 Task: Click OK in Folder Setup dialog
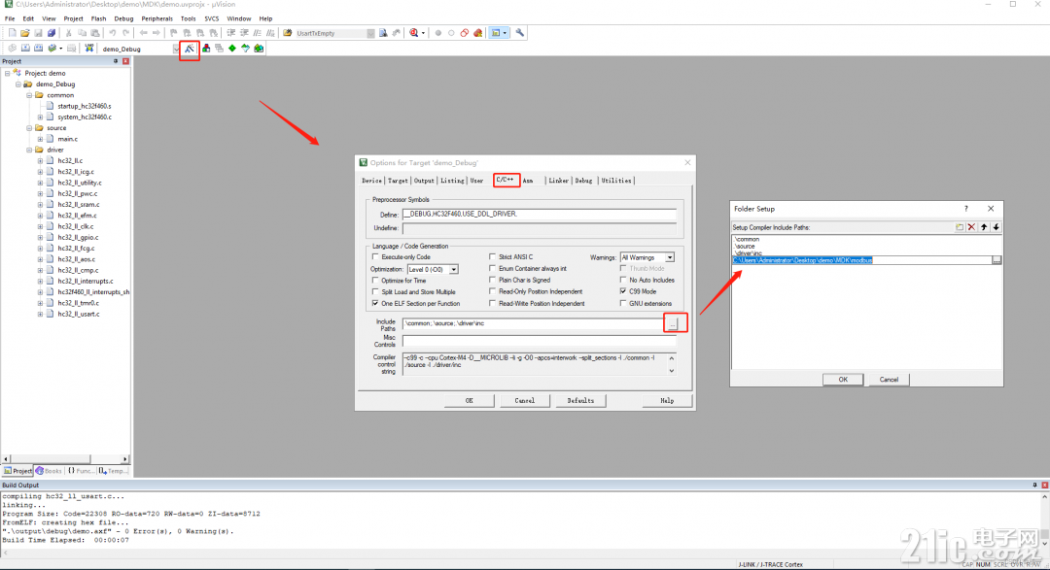coord(842,380)
